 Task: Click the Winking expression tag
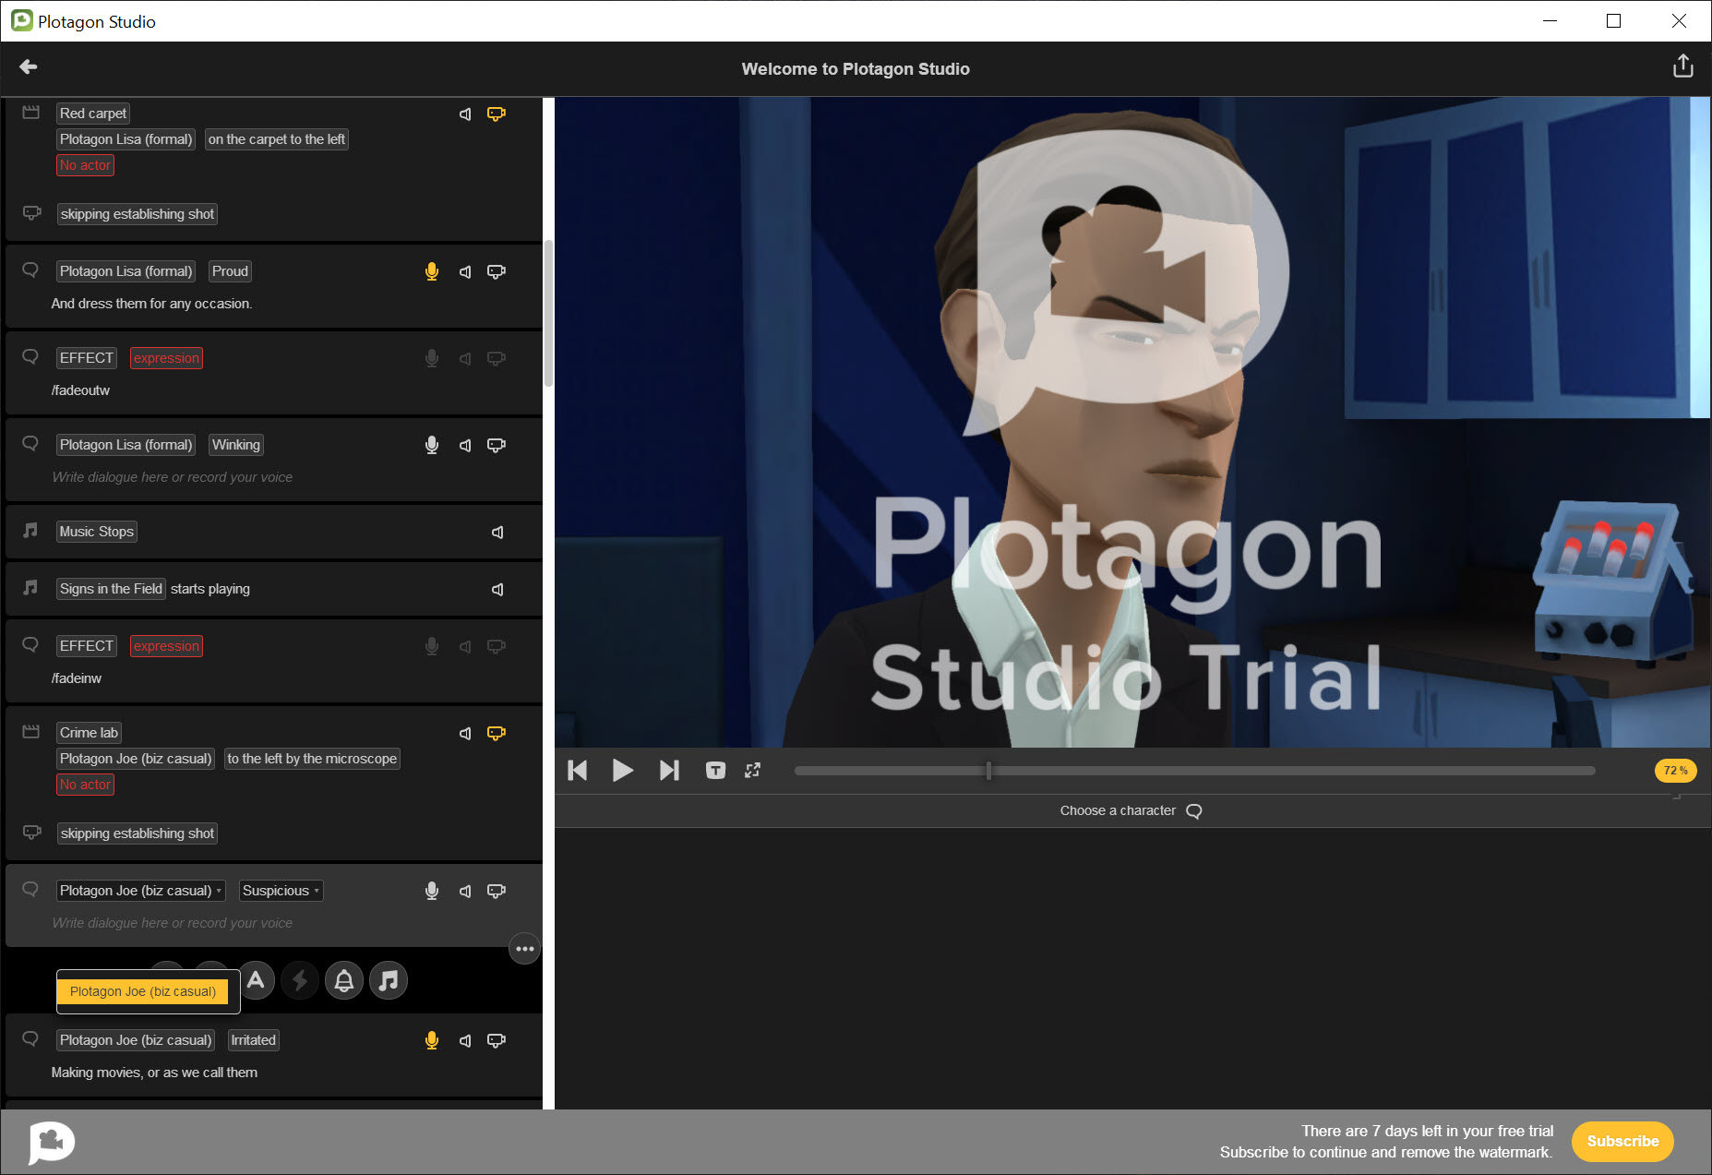[236, 445]
